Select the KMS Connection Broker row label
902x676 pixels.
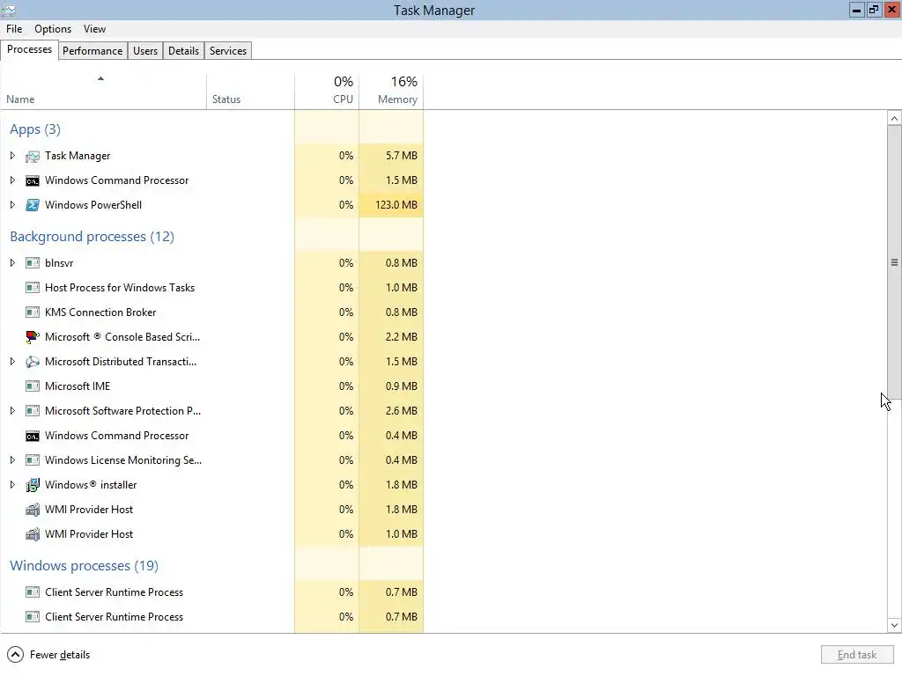(x=100, y=312)
